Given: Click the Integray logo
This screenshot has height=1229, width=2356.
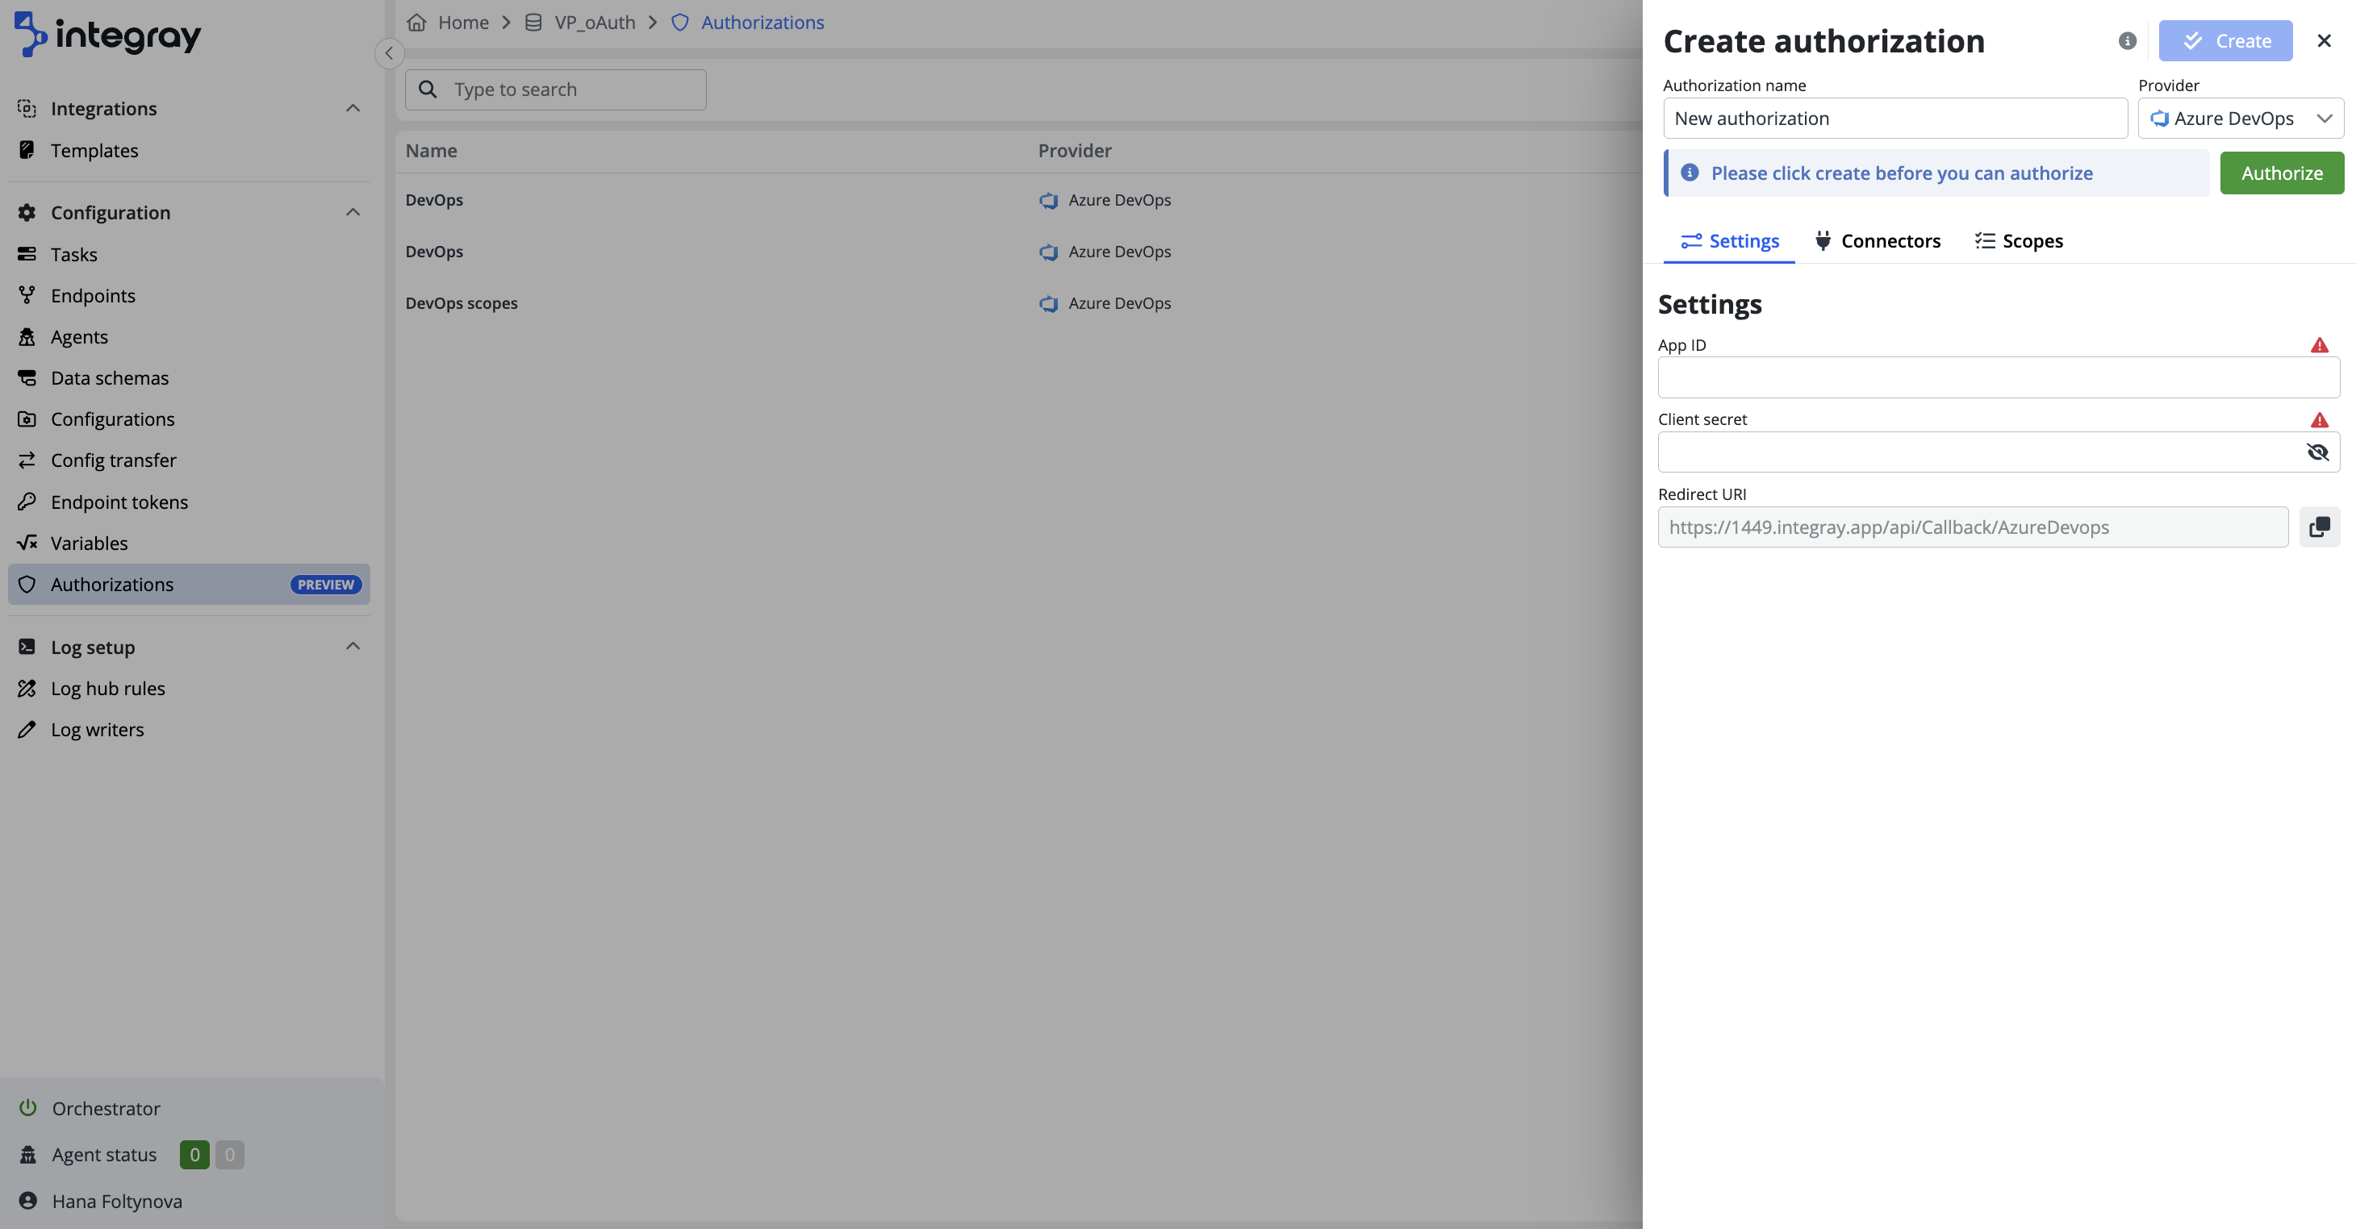Looking at the screenshot, I should 108,35.
